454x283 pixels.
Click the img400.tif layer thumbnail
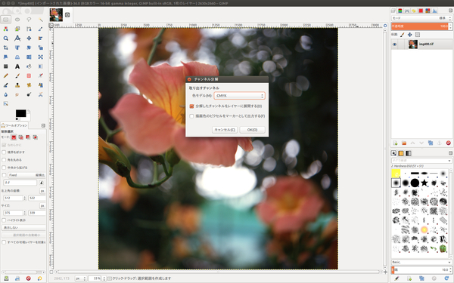pos(413,45)
